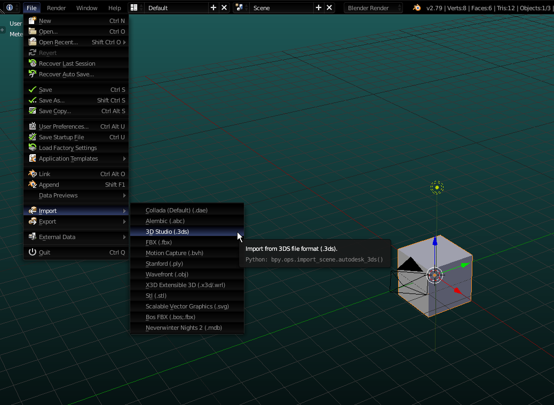Image resolution: width=554 pixels, height=405 pixels.
Task: Click the Info editor type icon
Action: 10,8
